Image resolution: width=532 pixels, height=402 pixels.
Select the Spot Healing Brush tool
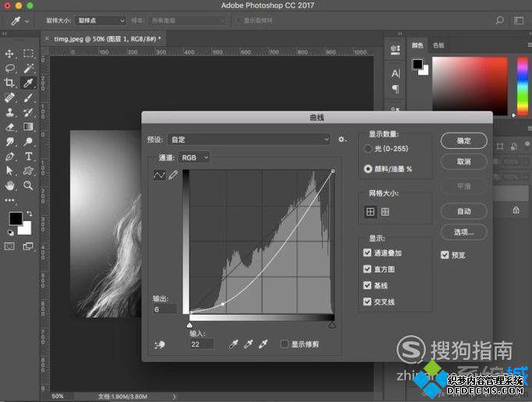pyautogui.click(x=9, y=97)
